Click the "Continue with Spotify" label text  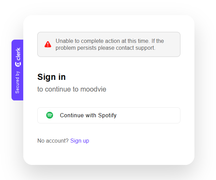click(x=88, y=115)
